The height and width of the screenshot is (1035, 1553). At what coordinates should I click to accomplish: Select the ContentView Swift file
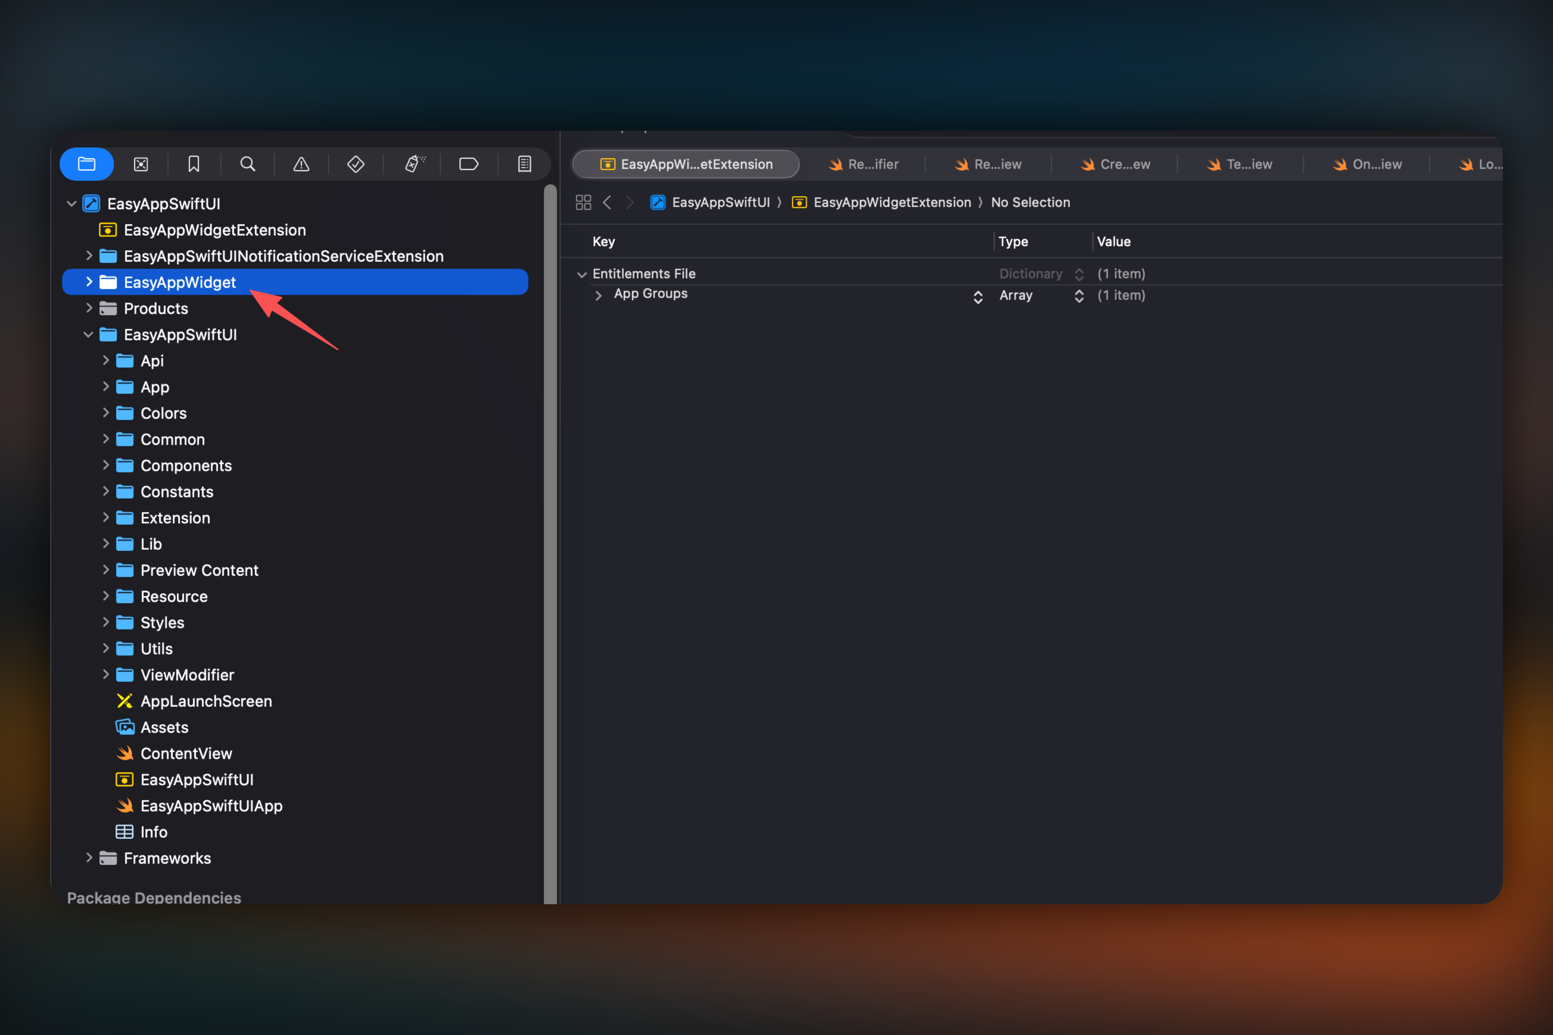click(187, 753)
